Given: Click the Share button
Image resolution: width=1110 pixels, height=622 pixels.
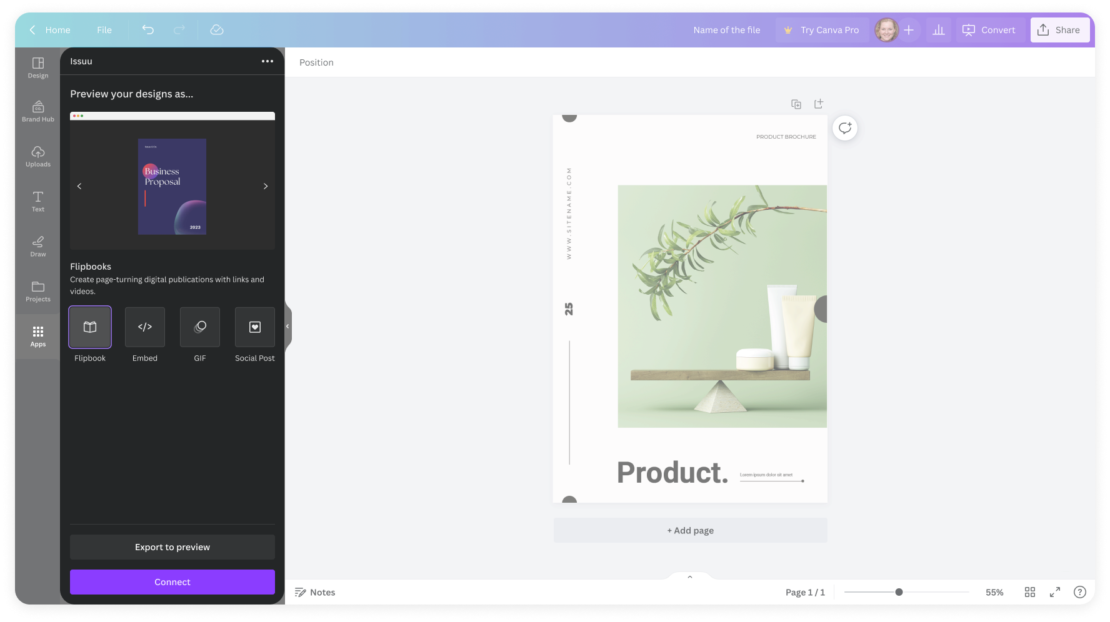Looking at the screenshot, I should pos(1060,29).
